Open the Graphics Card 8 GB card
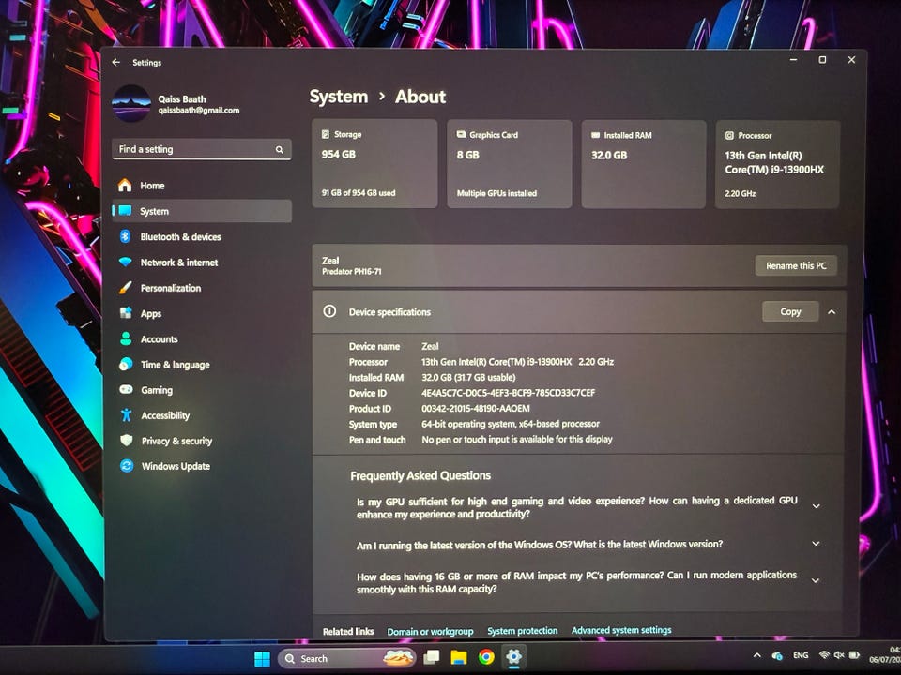 click(509, 164)
